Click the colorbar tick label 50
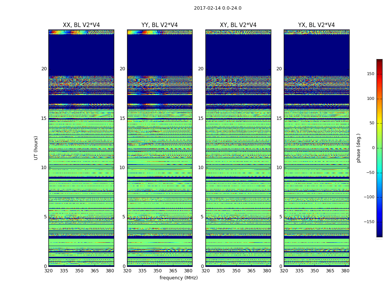The image size is (388, 296). coord(371,123)
